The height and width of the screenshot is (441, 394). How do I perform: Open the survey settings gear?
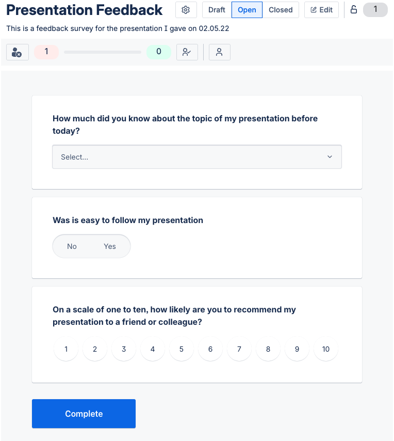coord(186,9)
